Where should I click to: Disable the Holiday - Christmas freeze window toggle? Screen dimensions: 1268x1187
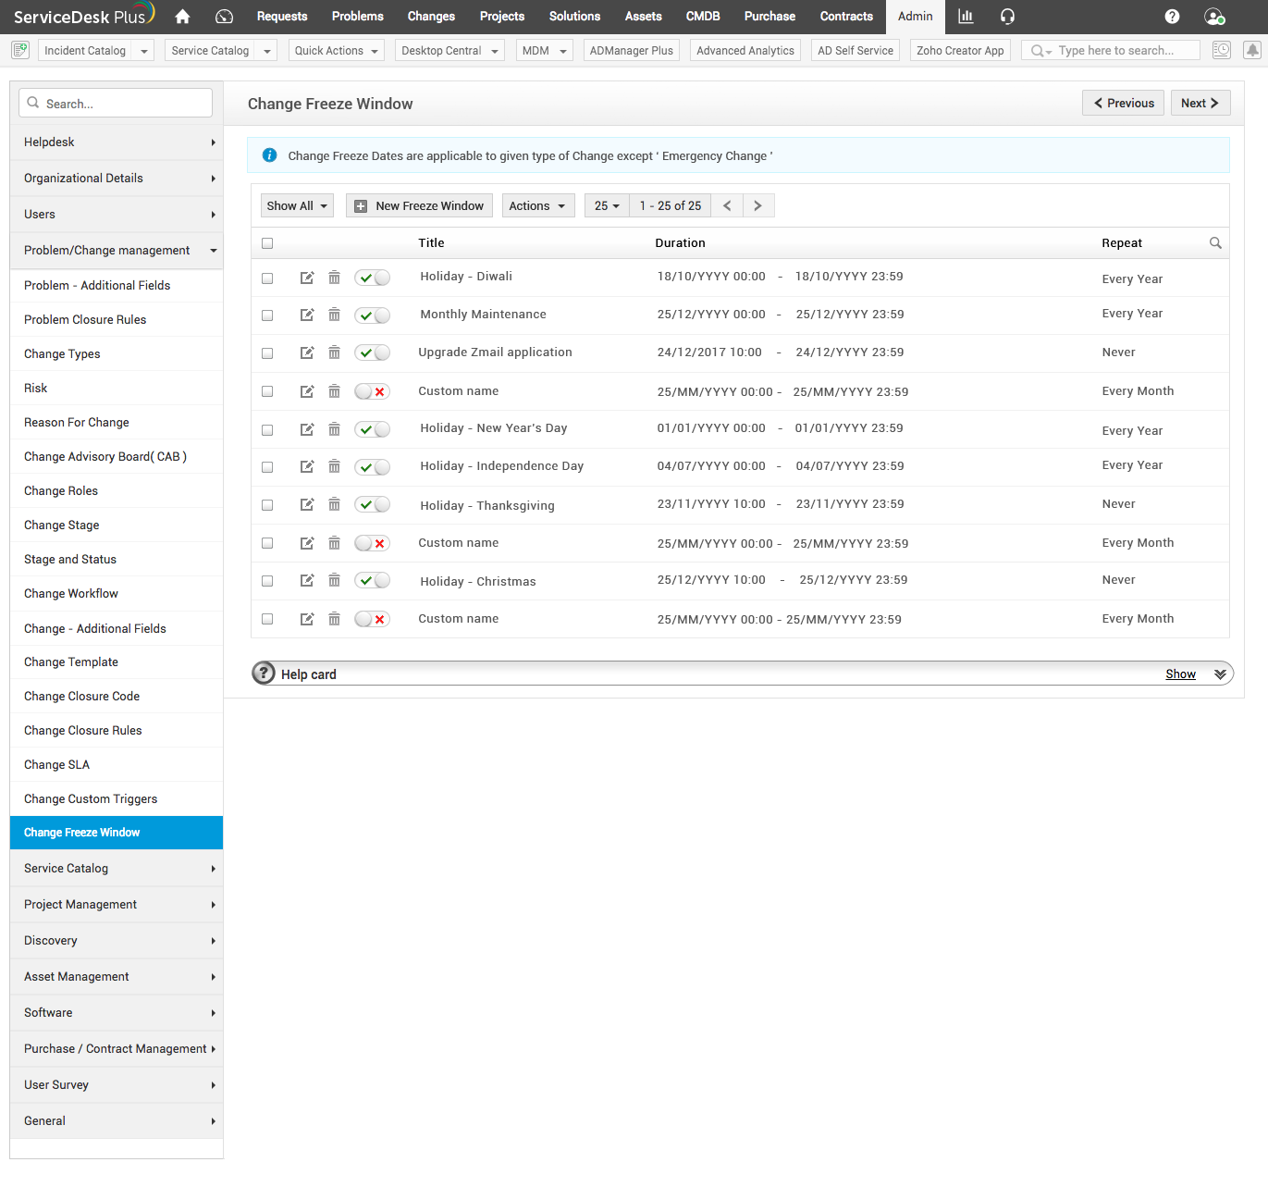[372, 580]
